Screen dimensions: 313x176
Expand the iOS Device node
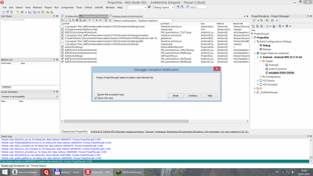[x=258, y=81]
